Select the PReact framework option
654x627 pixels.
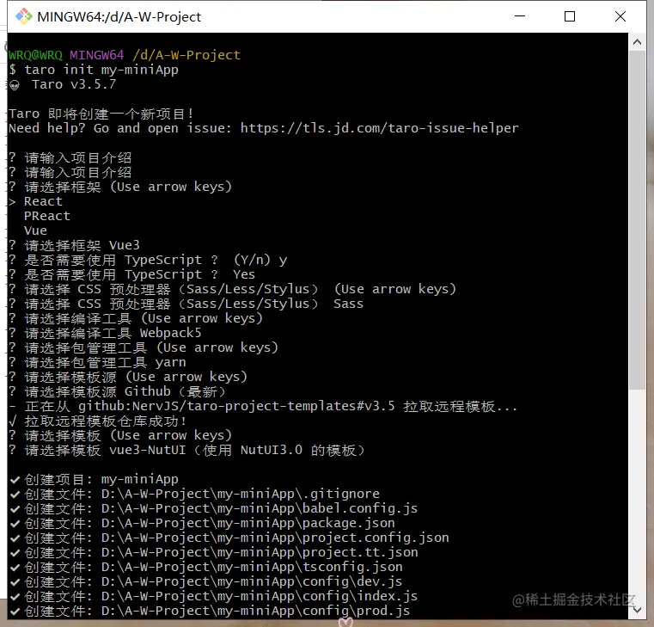click(47, 216)
